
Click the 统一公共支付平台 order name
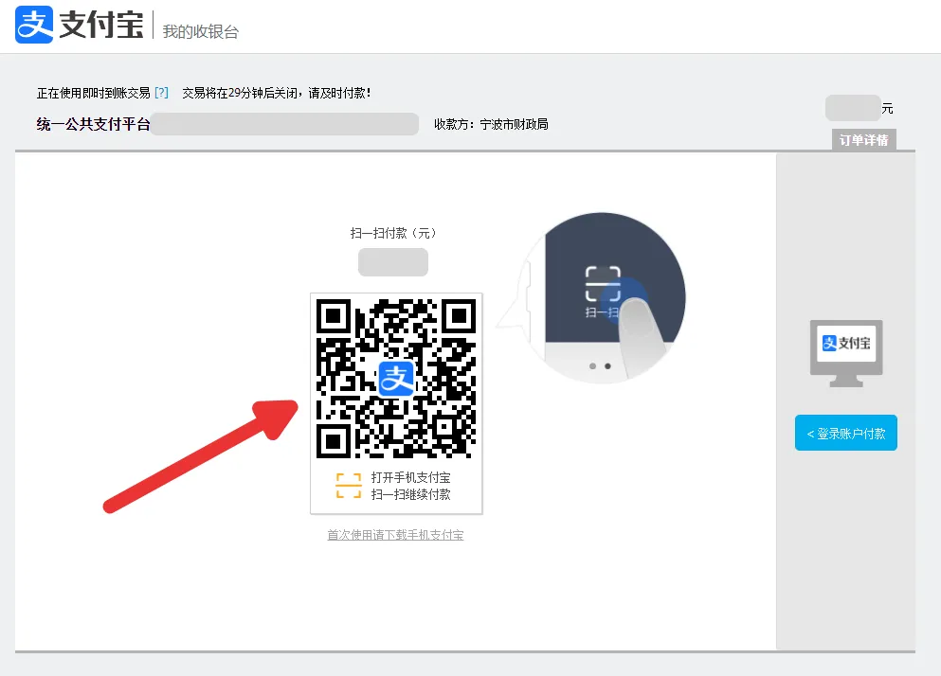click(x=93, y=124)
